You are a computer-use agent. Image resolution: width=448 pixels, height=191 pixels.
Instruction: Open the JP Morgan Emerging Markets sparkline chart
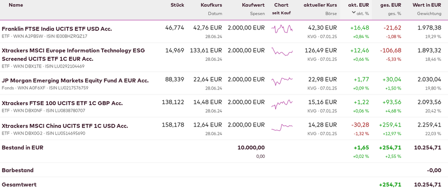point(282,81)
